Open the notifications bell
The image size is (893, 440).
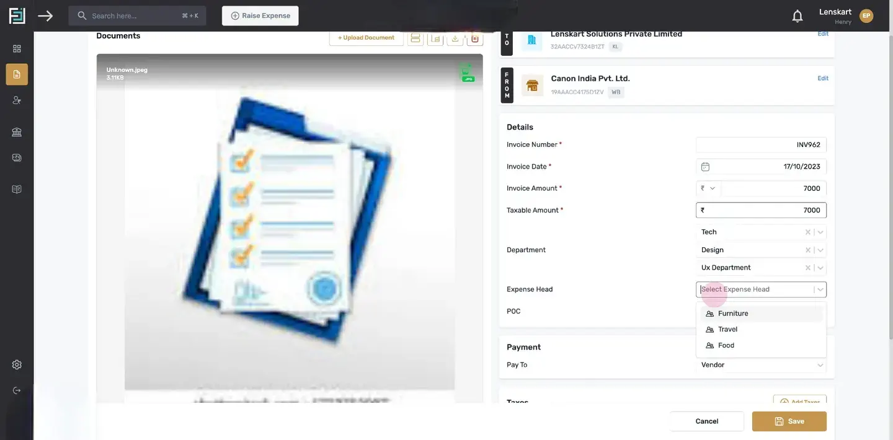pyautogui.click(x=797, y=16)
